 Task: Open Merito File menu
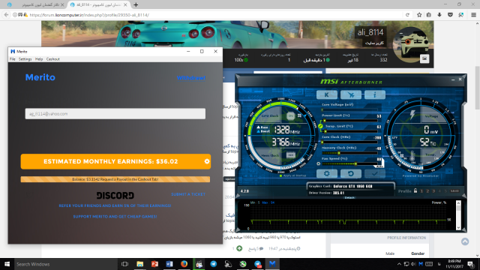(x=13, y=59)
